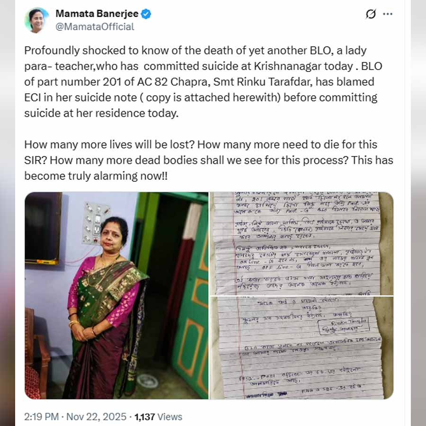Select the 'How many more lives' paragraph
Screen dimensions: 426x426
209,160
